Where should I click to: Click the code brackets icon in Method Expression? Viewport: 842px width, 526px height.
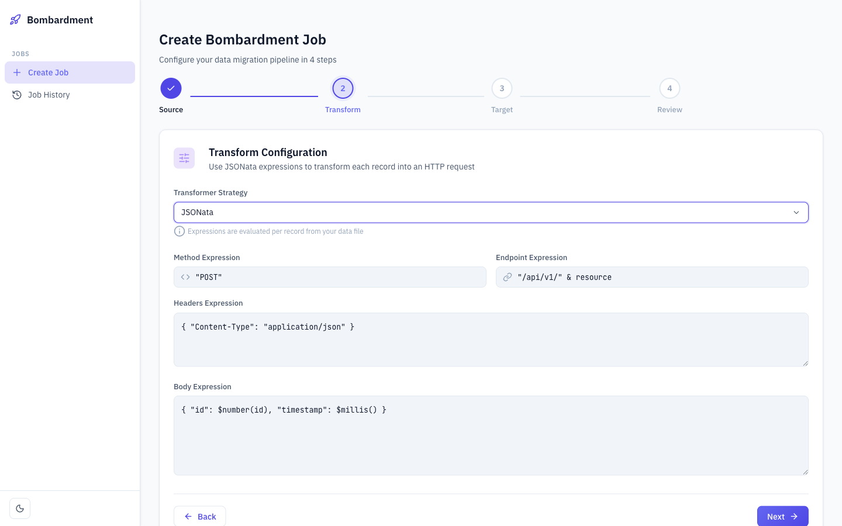tap(185, 276)
